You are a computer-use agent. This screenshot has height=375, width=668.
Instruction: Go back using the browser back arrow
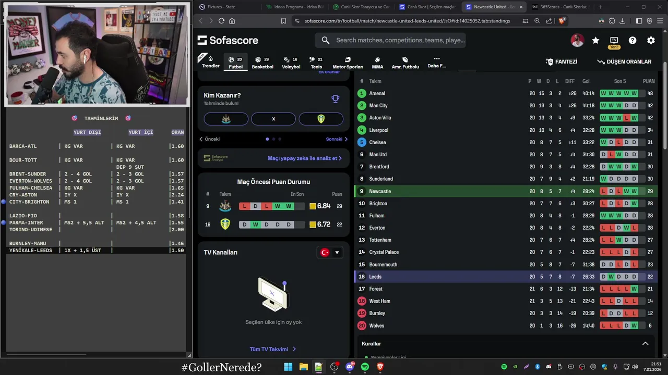[x=201, y=21]
